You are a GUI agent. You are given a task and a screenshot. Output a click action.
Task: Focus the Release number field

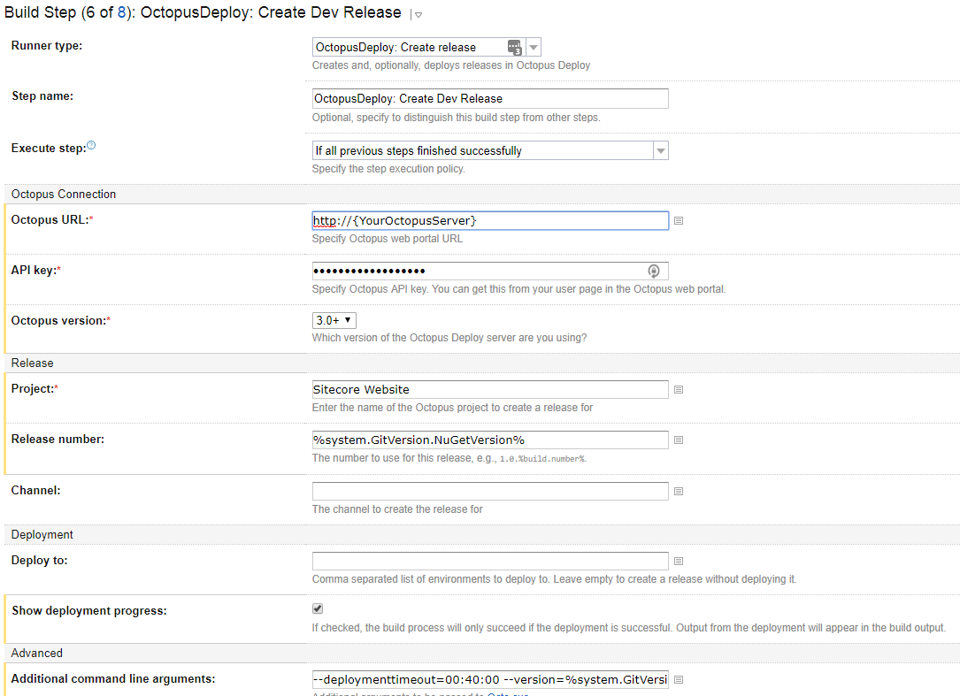pyautogui.click(x=490, y=440)
